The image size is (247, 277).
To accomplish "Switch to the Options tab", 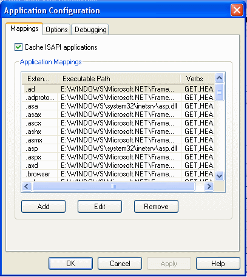I will (56, 30).
